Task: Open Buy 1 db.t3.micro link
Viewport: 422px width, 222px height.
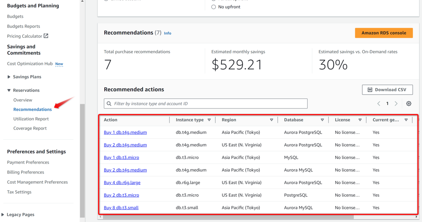Action: click(x=121, y=157)
